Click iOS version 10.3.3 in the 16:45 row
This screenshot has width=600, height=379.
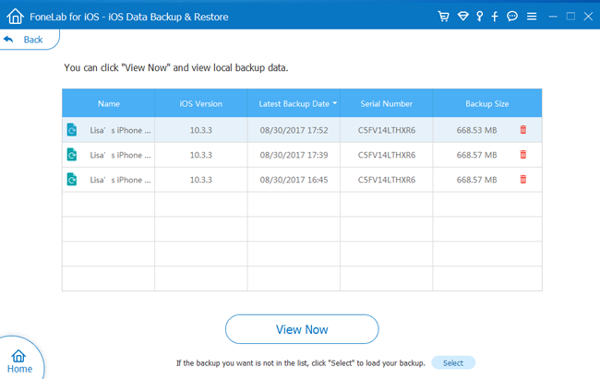point(201,180)
